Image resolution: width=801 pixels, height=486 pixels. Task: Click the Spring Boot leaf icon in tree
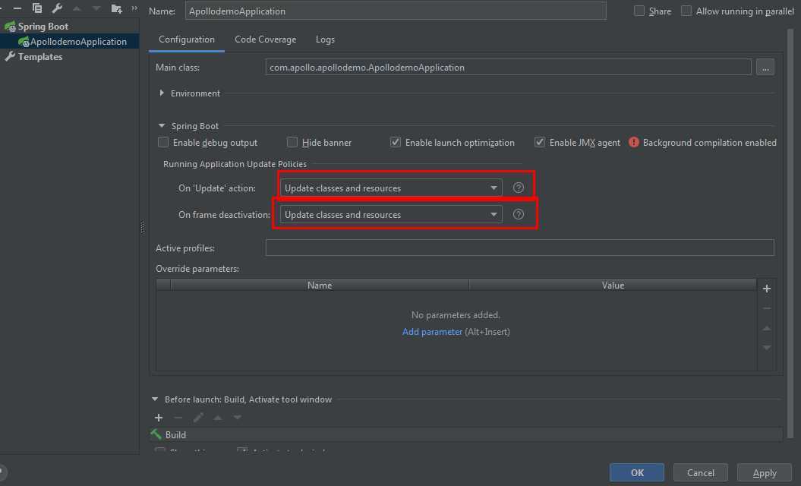pos(10,26)
